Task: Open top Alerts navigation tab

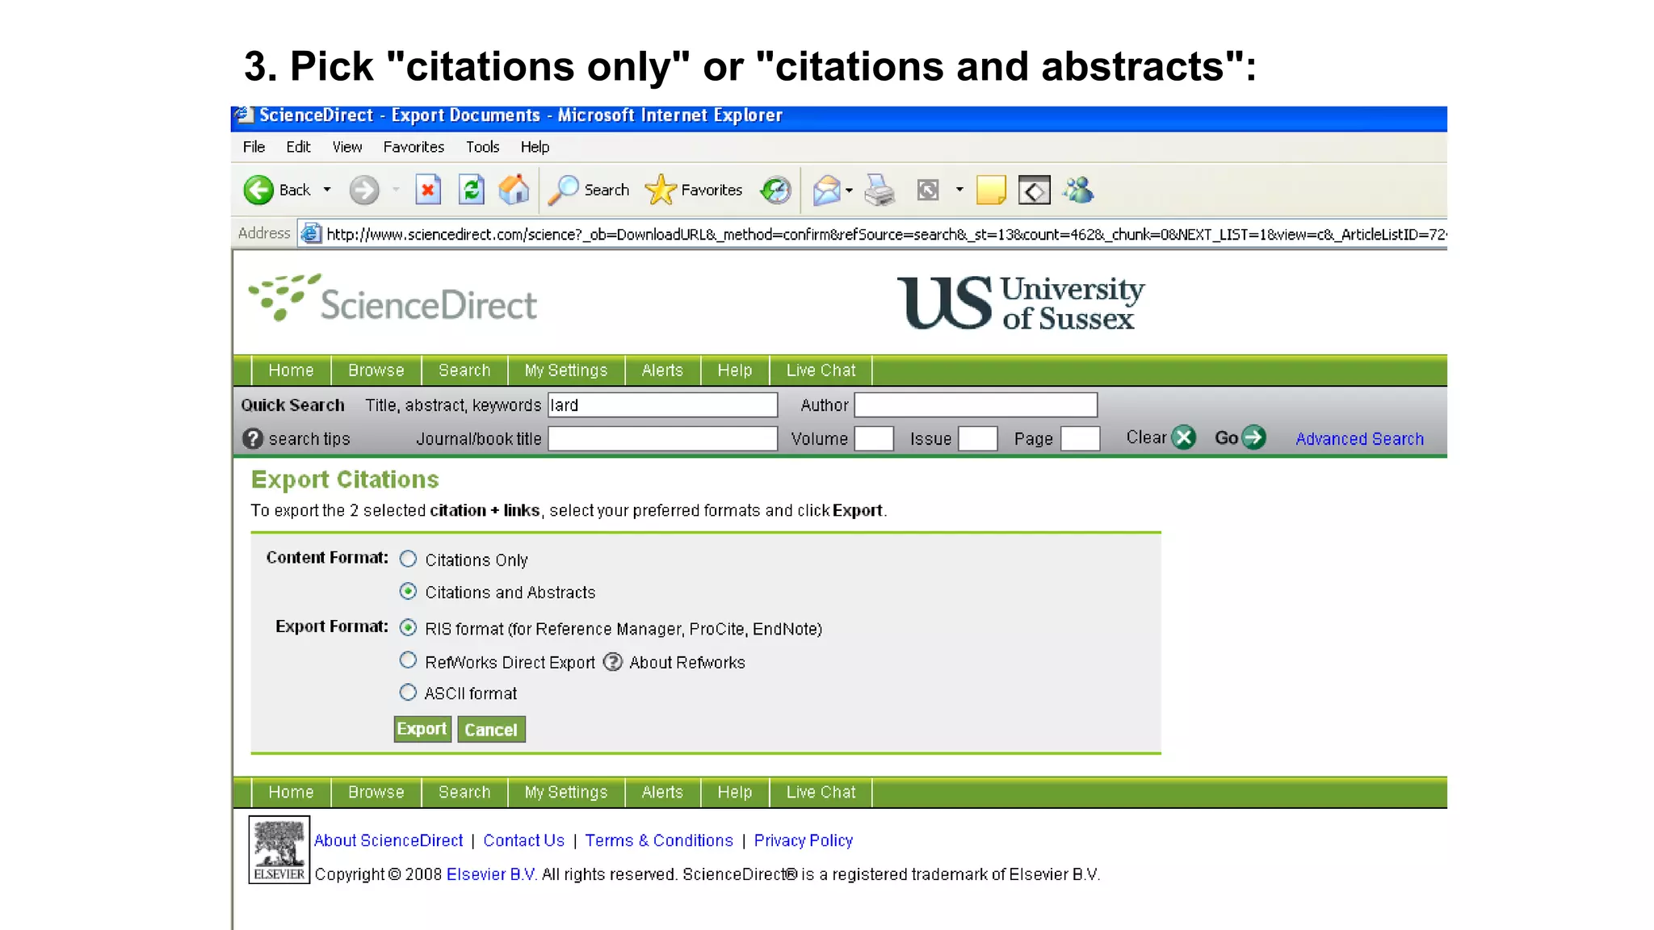Action: pyautogui.click(x=662, y=371)
